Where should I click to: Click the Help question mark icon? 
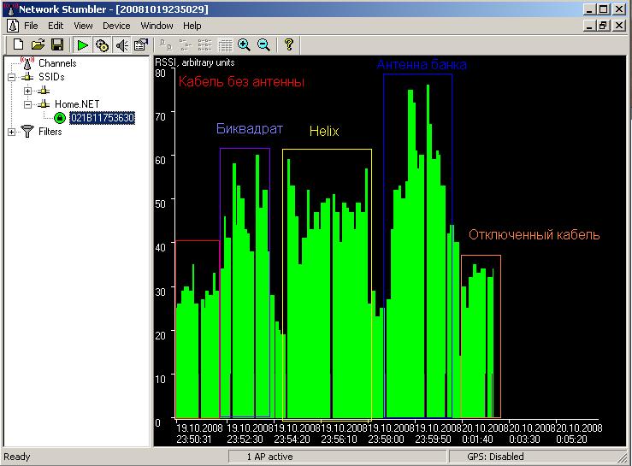289,44
